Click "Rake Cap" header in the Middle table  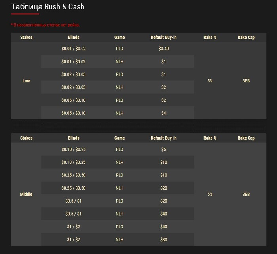[246, 138]
